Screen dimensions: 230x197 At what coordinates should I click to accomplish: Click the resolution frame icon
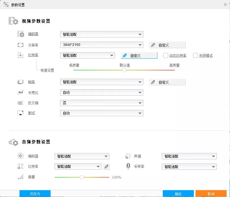click(x=20, y=45)
